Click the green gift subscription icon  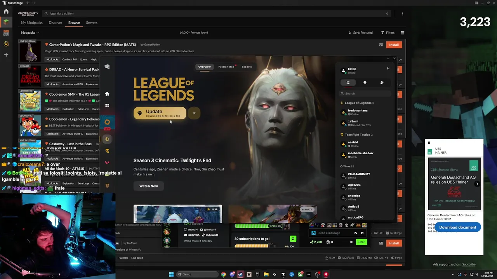tap(293, 239)
